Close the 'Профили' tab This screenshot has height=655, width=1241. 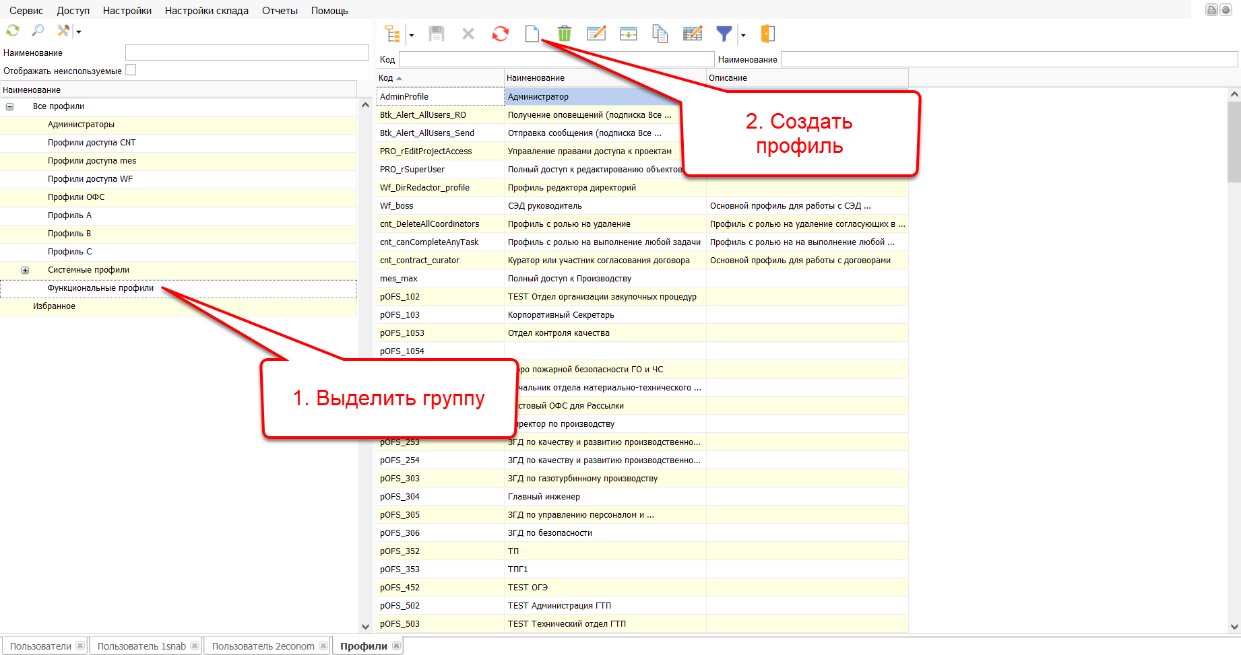click(x=397, y=646)
